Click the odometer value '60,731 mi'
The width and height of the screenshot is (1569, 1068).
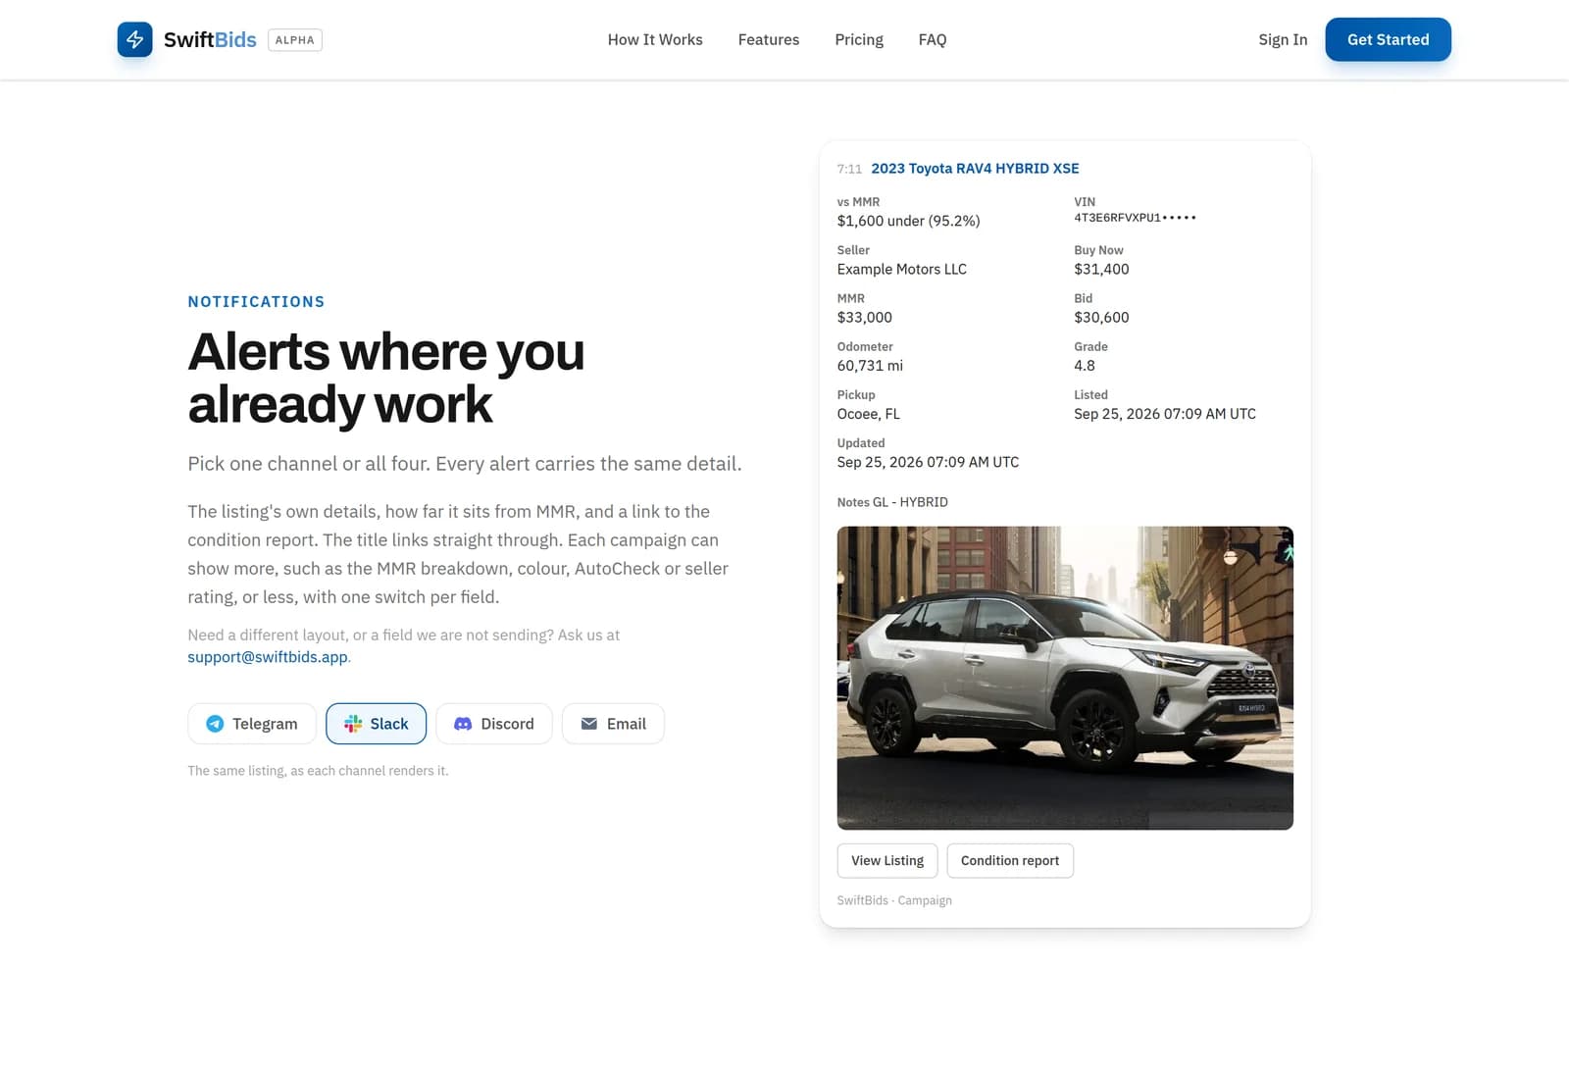tap(870, 365)
